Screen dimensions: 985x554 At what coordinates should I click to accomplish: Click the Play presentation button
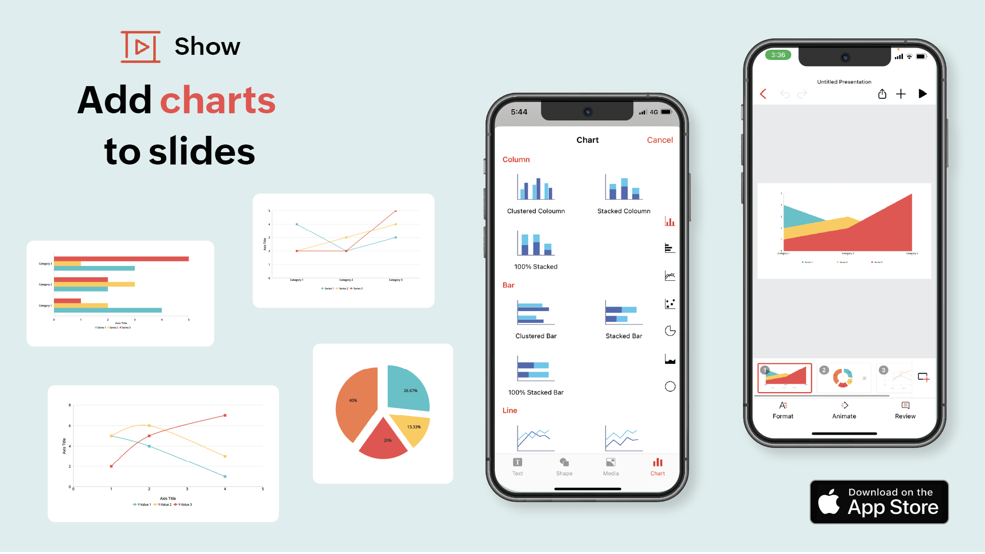coord(921,93)
